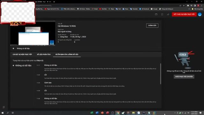The width and height of the screenshot is (204, 115).
Task: Click the scheduled time "11:00, 20 thg 1, 2023"
Action: tap(78, 37)
